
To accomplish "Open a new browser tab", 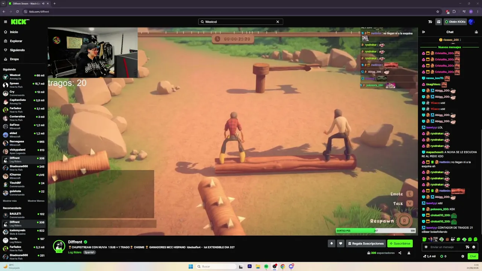I will click(x=55, y=3).
